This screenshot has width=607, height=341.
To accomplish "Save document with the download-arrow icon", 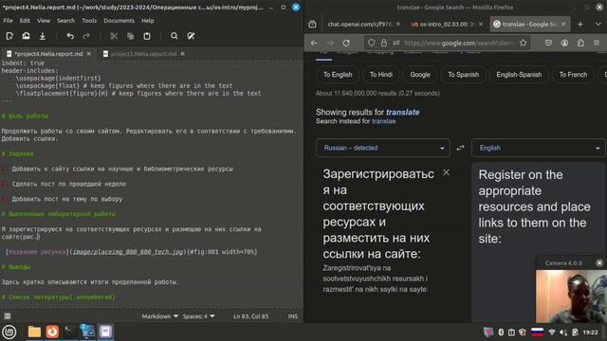I will tap(42, 36).
